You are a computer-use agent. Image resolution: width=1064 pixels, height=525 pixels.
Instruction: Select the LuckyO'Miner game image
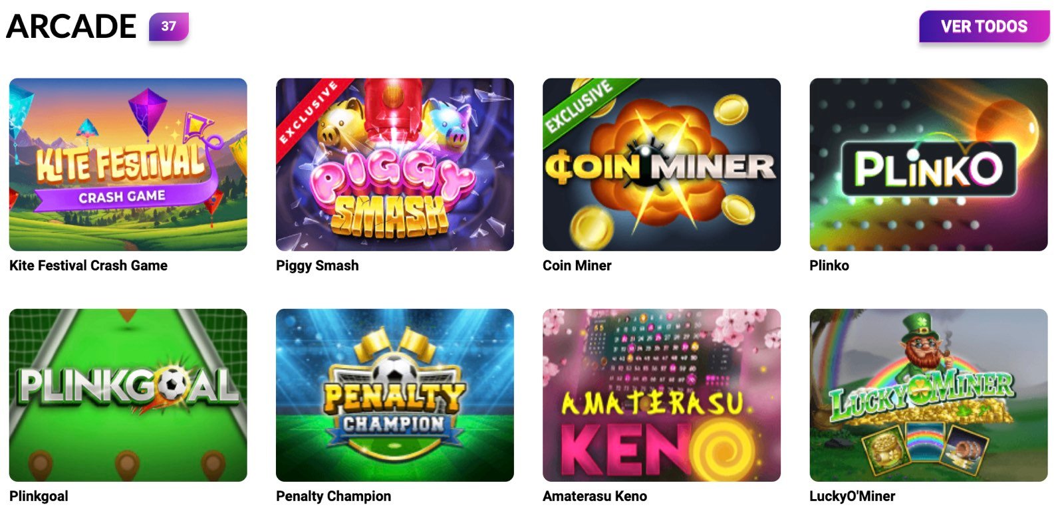(x=928, y=395)
